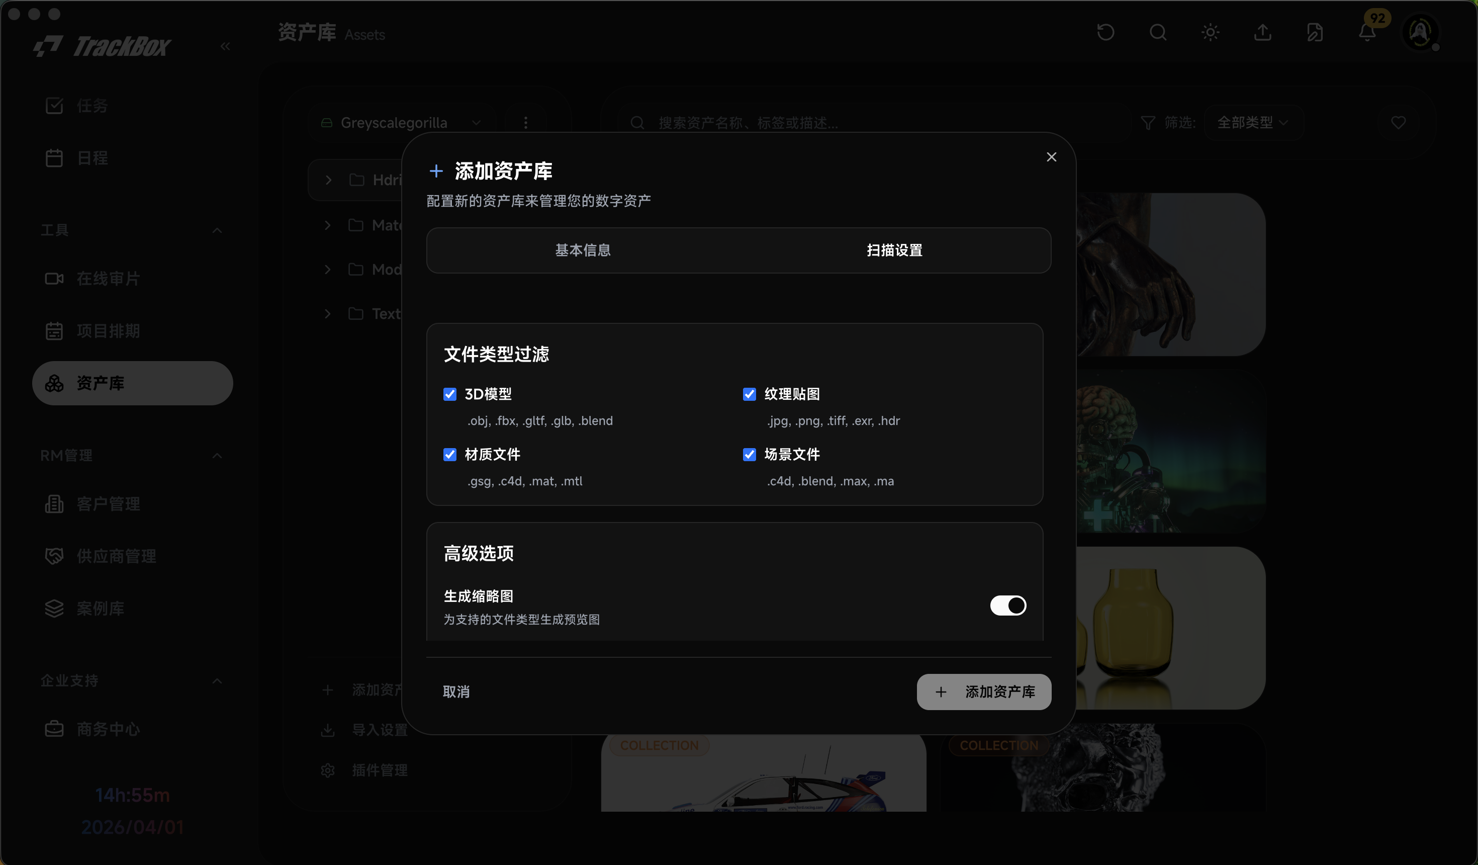
Task: Switch to the 基本信息 tab
Action: (582, 250)
